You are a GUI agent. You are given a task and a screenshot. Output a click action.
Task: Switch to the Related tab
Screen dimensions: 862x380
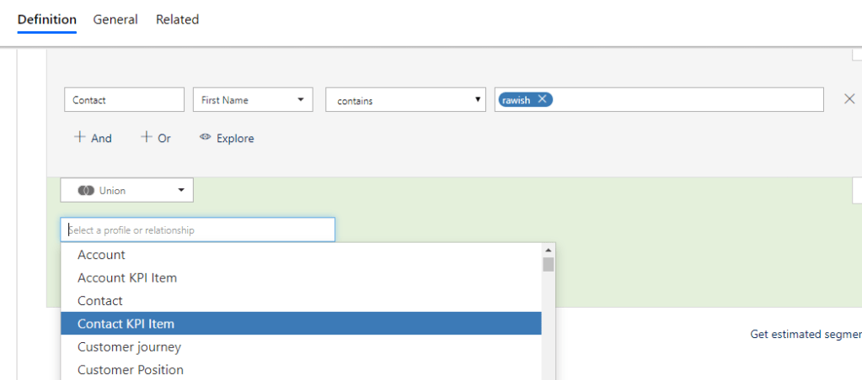pyautogui.click(x=177, y=19)
